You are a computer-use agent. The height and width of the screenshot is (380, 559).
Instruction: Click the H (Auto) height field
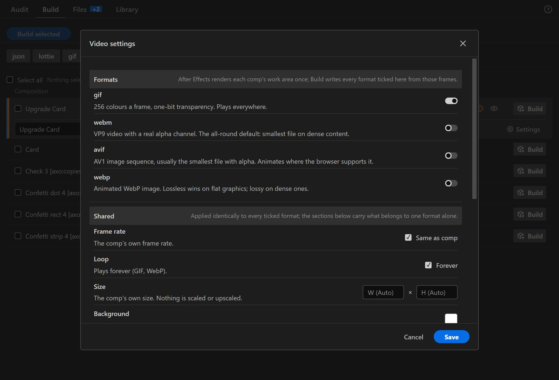[x=437, y=292]
